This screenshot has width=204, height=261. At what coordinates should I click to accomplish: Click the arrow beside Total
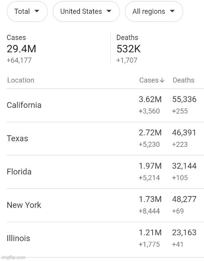(x=37, y=11)
